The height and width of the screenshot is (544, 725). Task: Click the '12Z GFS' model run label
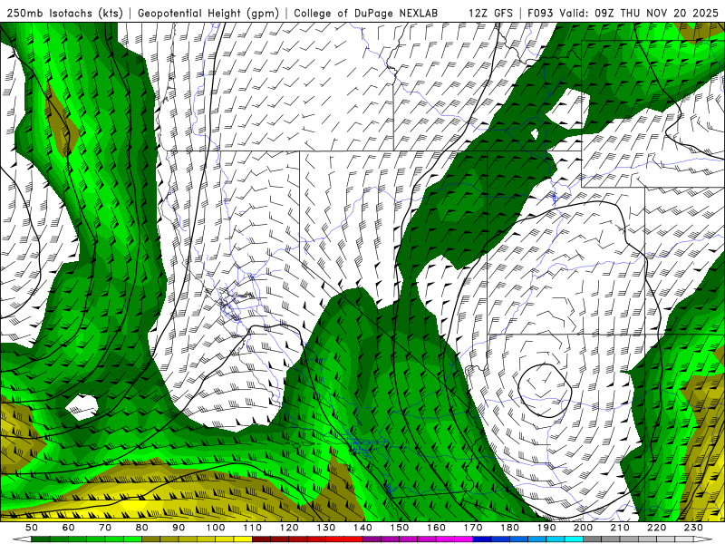point(490,14)
